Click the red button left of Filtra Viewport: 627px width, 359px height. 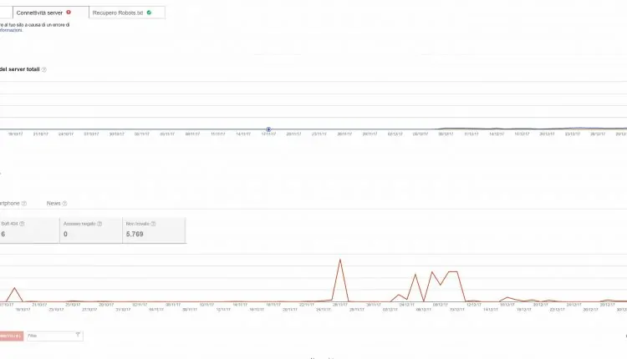click(10, 335)
